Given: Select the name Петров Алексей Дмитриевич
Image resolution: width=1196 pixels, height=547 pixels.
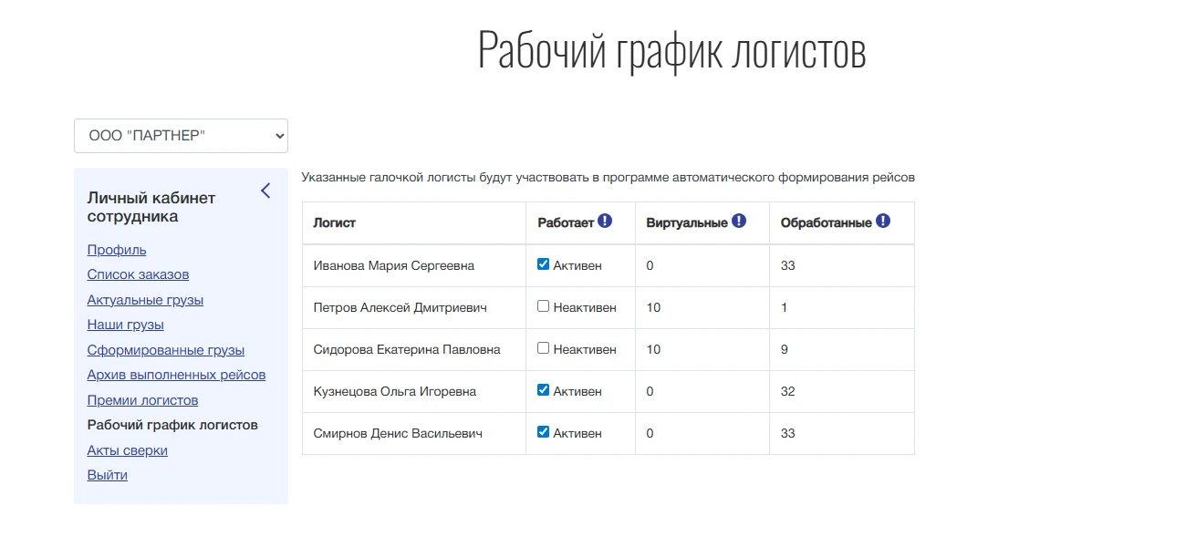Looking at the screenshot, I should click(x=400, y=307).
